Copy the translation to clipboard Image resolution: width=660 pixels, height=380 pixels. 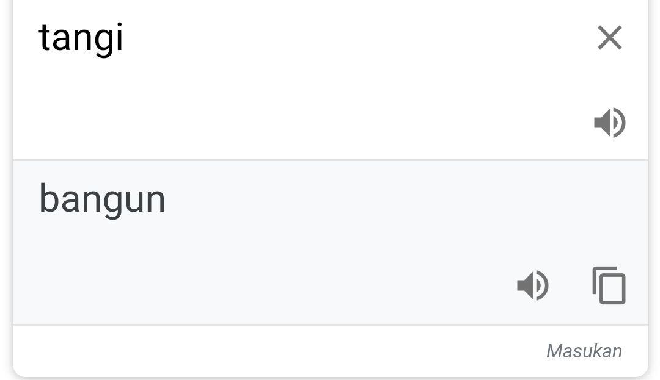pyautogui.click(x=609, y=285)
